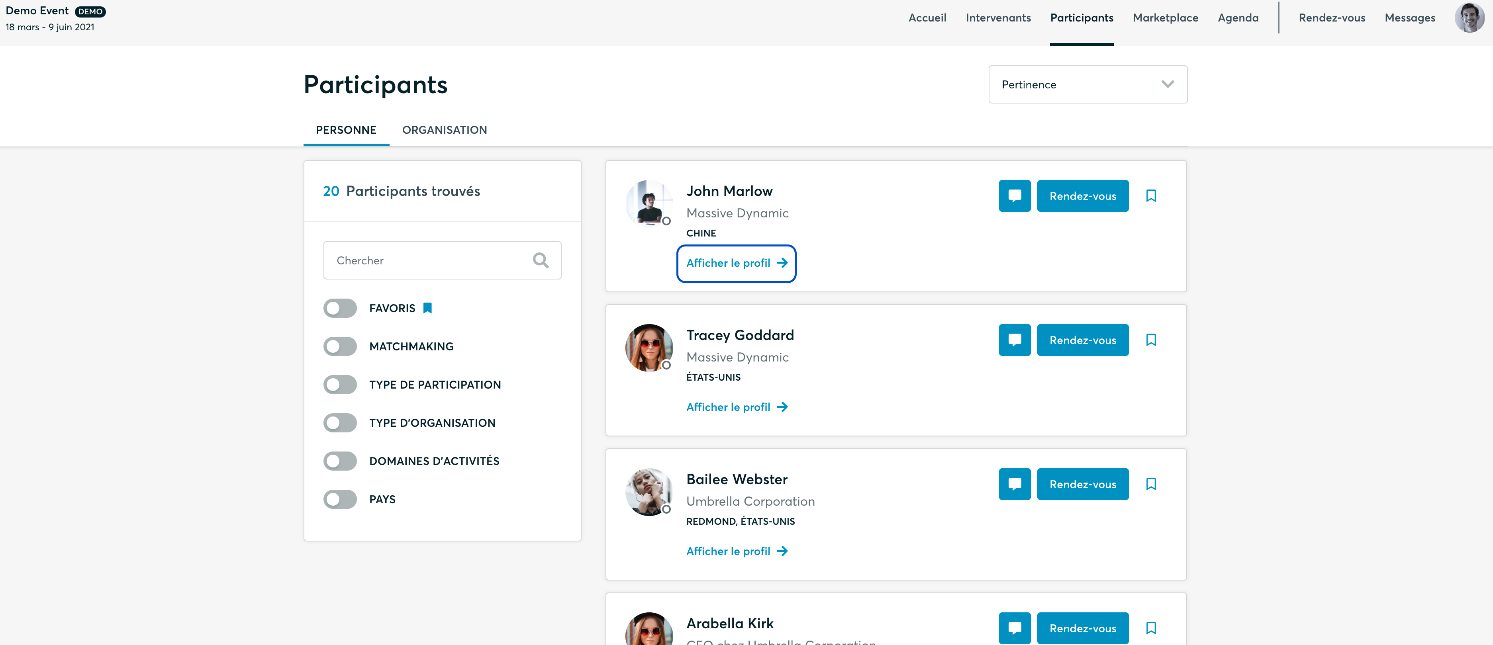Image resolution: width=1493 pixels, height=645 pixels.
Task: Switch to the Personne tab
Action: click(346, 130)
